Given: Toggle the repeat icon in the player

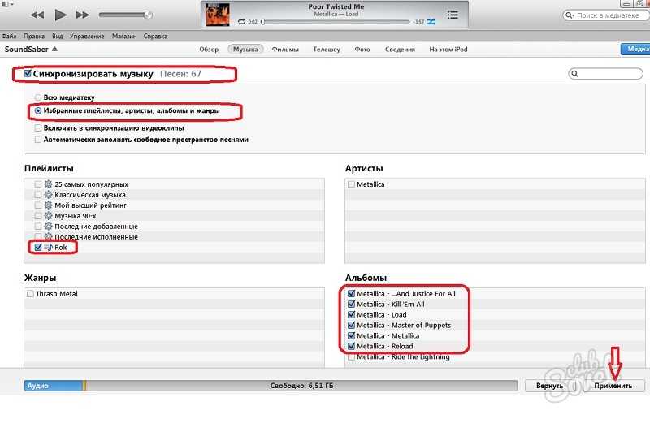Looking at the screenshot, I should click(241, 22).
